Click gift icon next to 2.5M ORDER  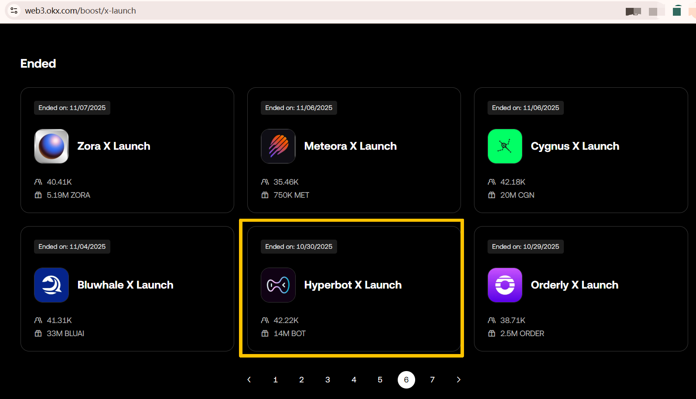492,334
